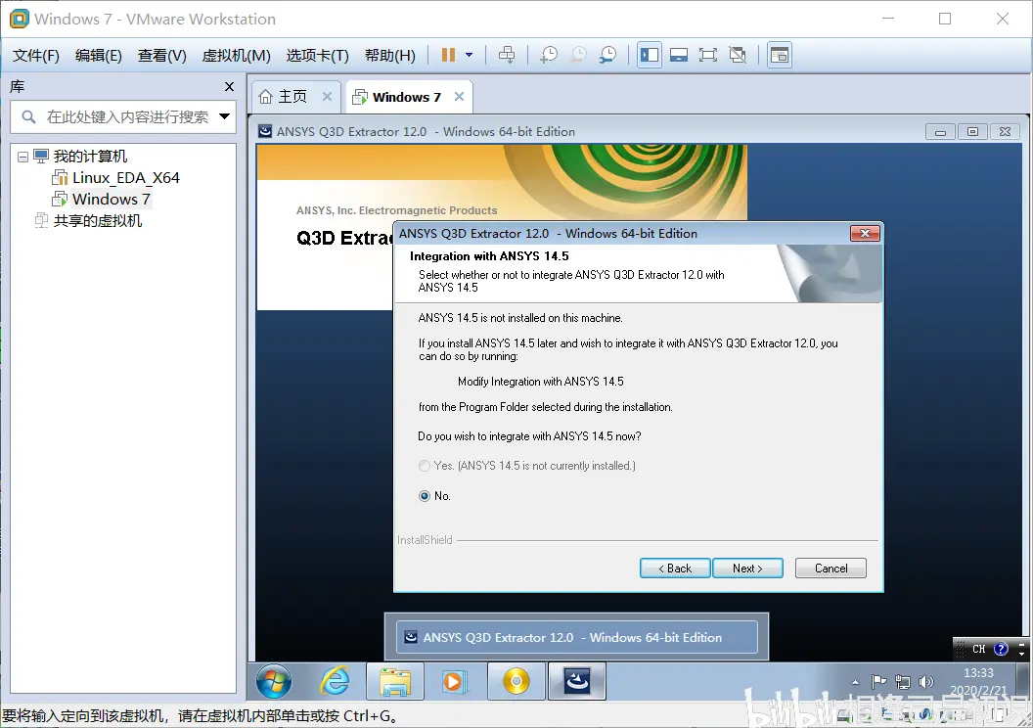
Task: Open the 虚拟机(M) menu
Action: (x=236, y=56)
